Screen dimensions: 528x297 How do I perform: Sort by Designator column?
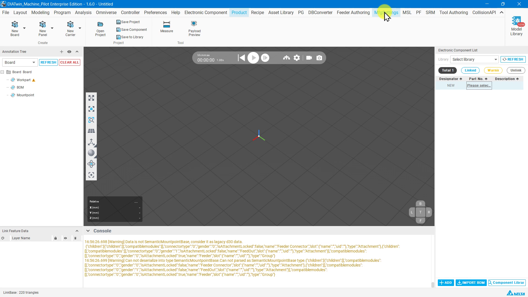coord(450,79)
